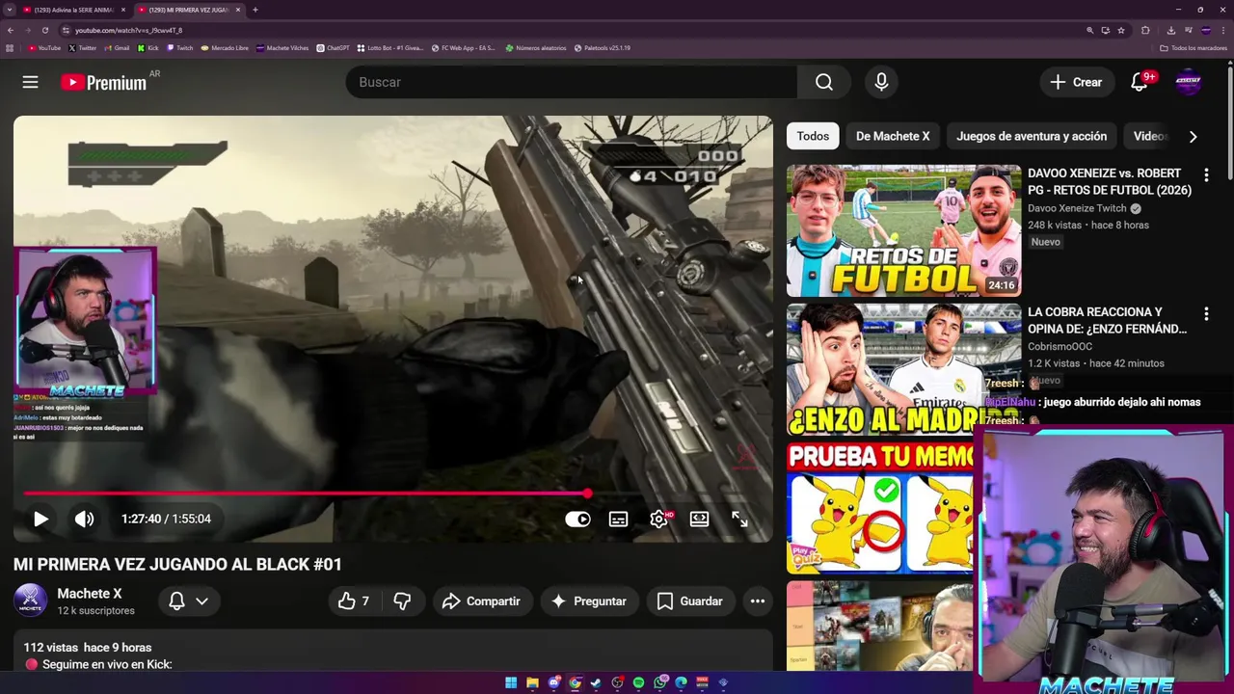Open the bookmarks apps grid icon

(x=10, y=47)
